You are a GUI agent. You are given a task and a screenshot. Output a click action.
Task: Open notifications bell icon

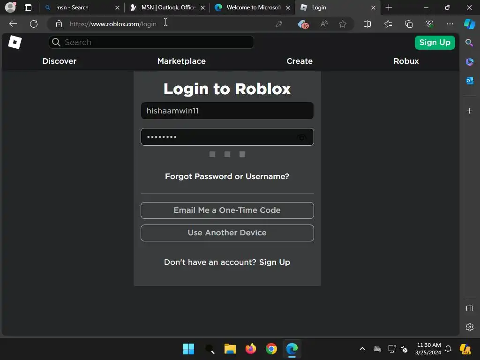[x=448, y=349]
